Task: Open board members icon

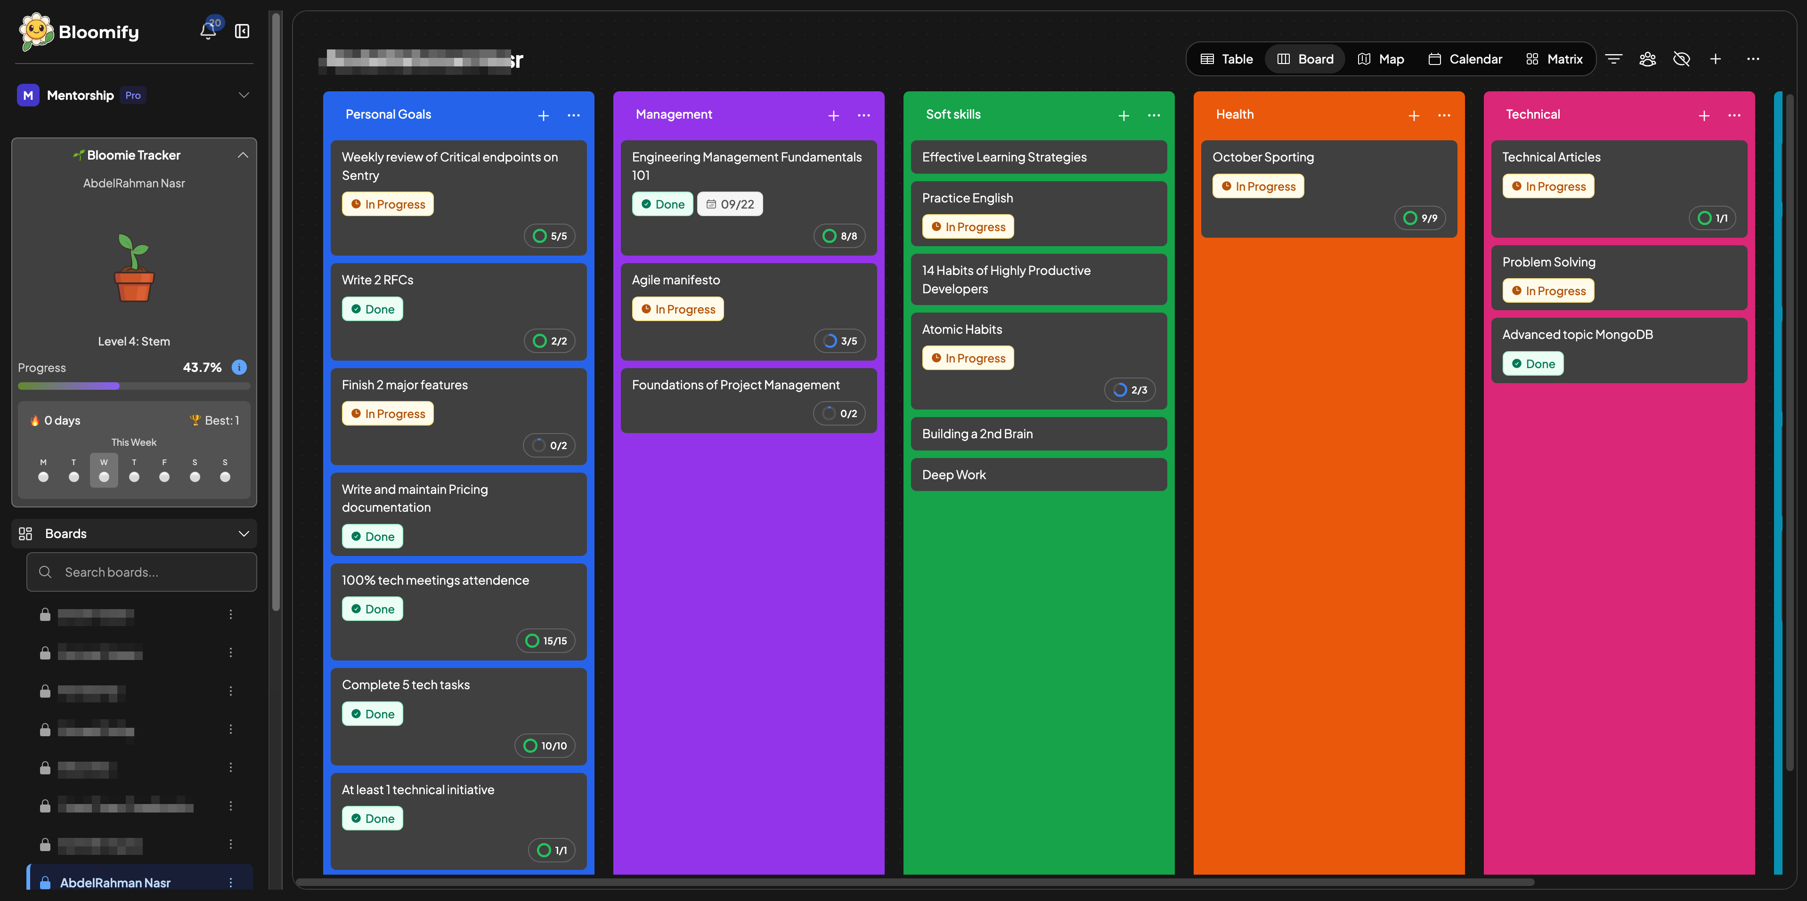Action: coord(1647,59)
